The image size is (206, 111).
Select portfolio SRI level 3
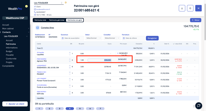click(60, 109)
